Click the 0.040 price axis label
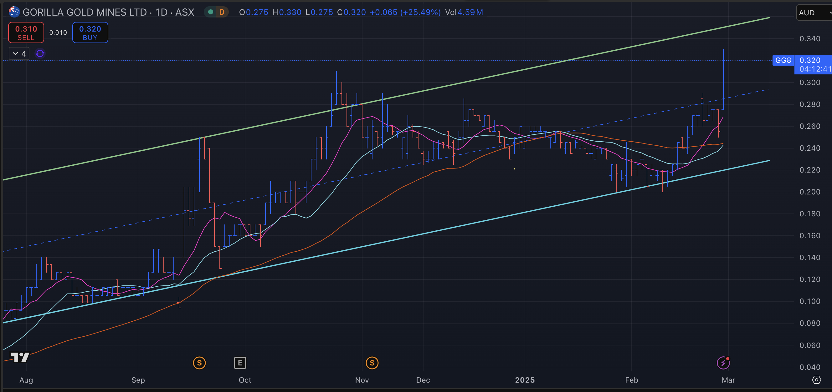This screenshot has height=392, width=832. (x=810, y=367)
